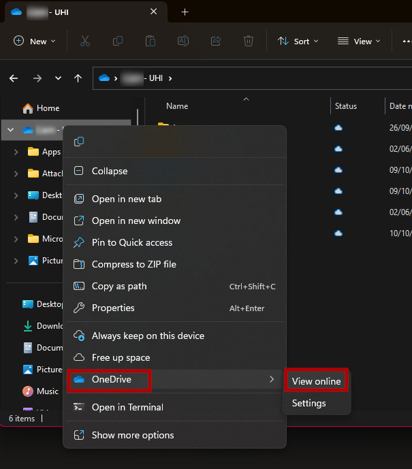Click the copy icon atop context menu
Viewport: 412px width, 469px height.
point(79,142)
